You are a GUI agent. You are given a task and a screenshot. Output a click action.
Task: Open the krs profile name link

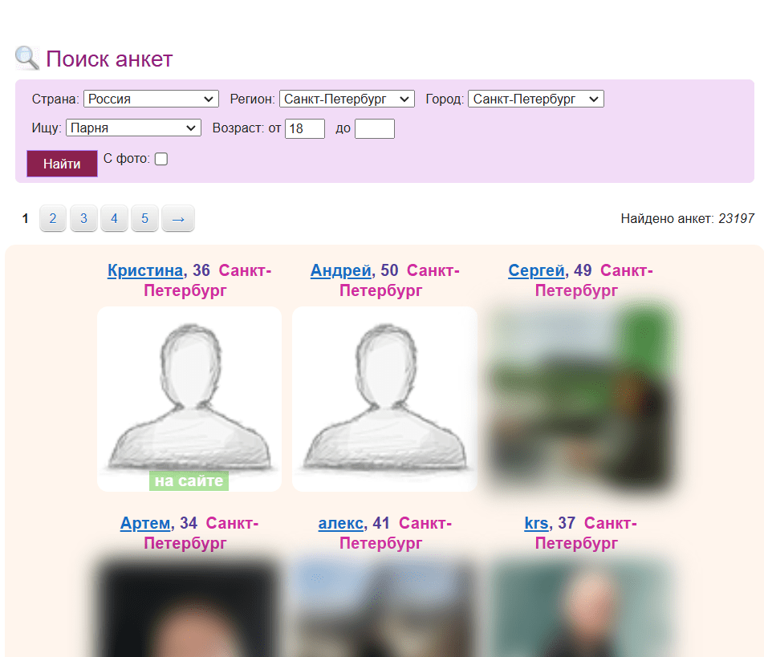[536, 523]
